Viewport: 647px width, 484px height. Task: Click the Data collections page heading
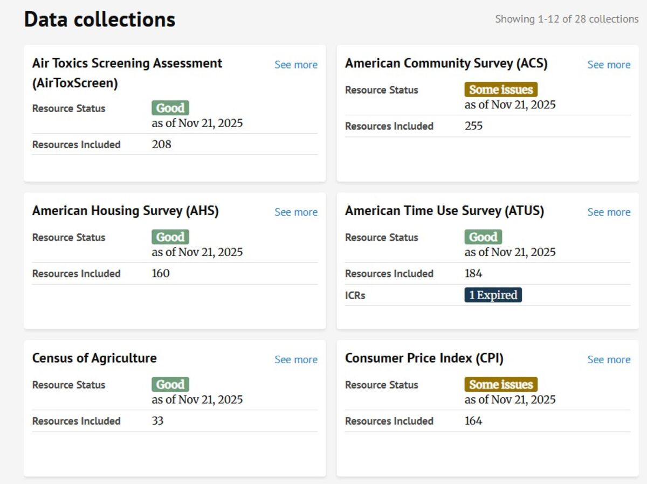click(x=100, y=19)
